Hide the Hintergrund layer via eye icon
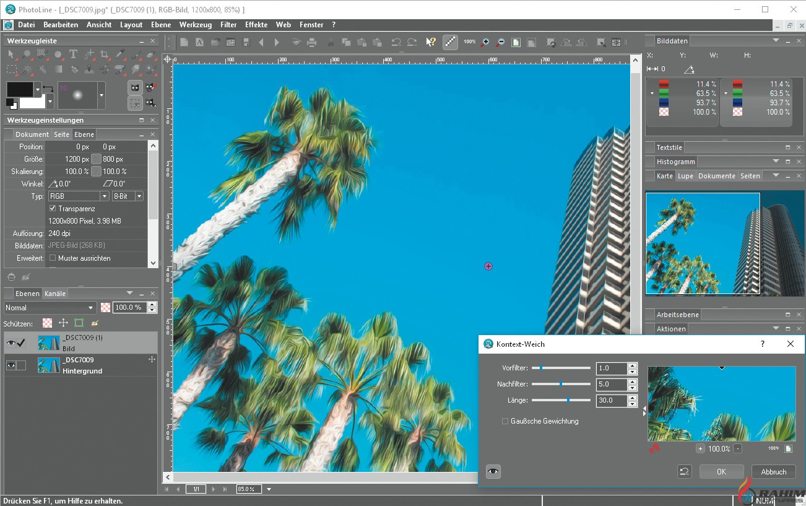This screenshot has width=806, height=506. [11, 365]
